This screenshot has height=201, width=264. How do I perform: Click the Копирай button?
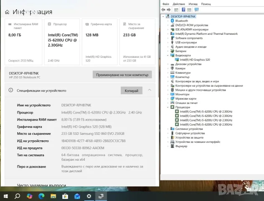pyautogui.click(x=131, y=90)
